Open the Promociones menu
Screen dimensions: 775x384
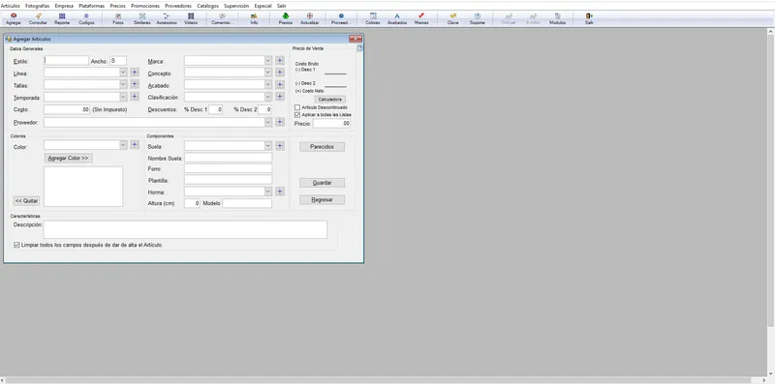145,6
